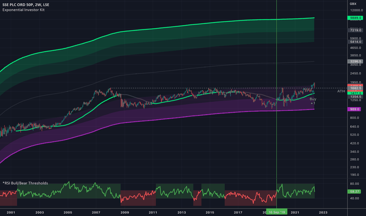
Task: Select the green 1477.0 price tag
Action: (x=355, y=93)
